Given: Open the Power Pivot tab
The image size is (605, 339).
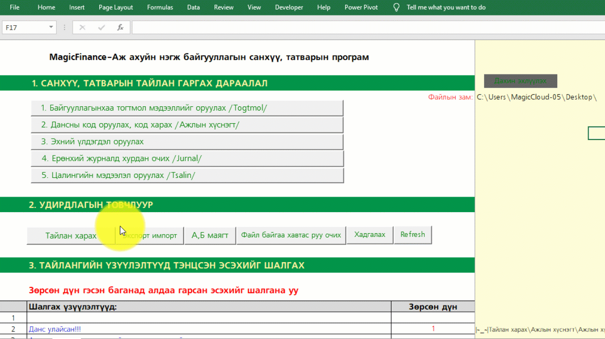Looking at the screenshot, I should coord(361,7).
